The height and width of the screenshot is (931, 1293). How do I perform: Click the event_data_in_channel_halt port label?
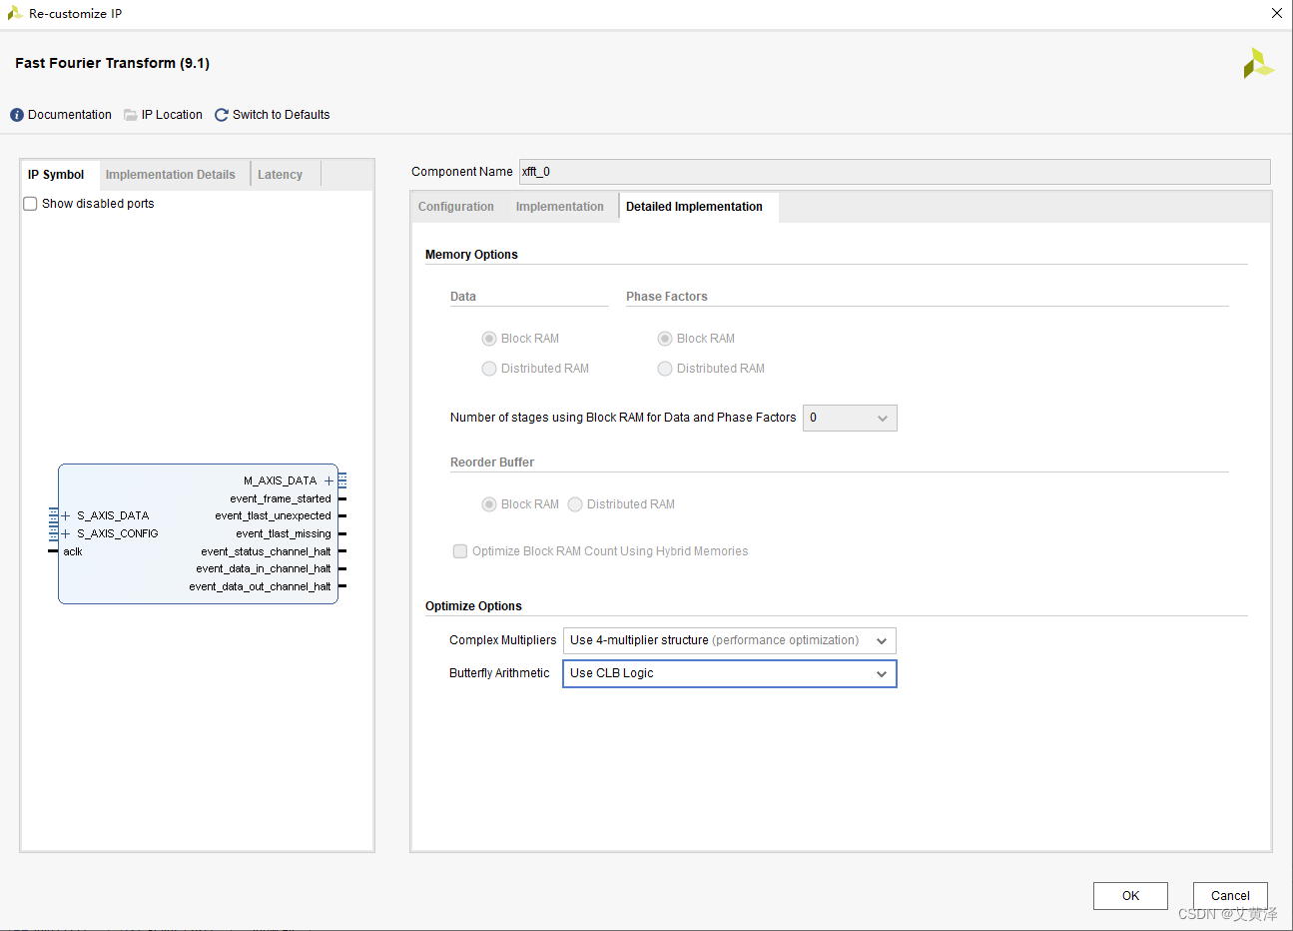[264, 569]
